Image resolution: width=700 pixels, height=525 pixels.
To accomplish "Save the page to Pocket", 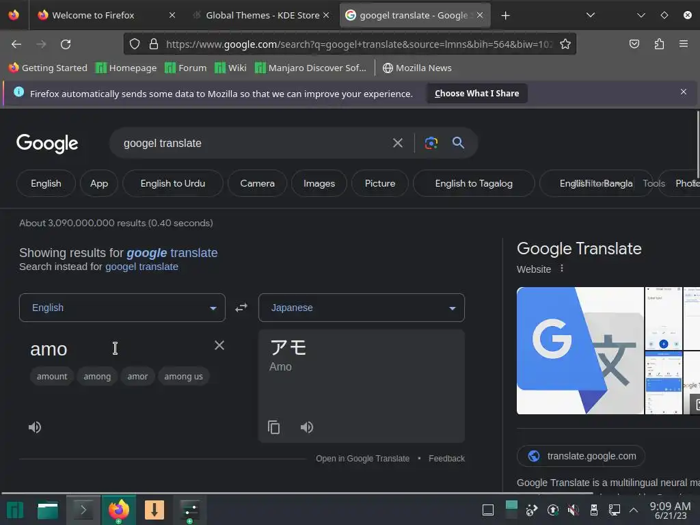I will 634,44.
